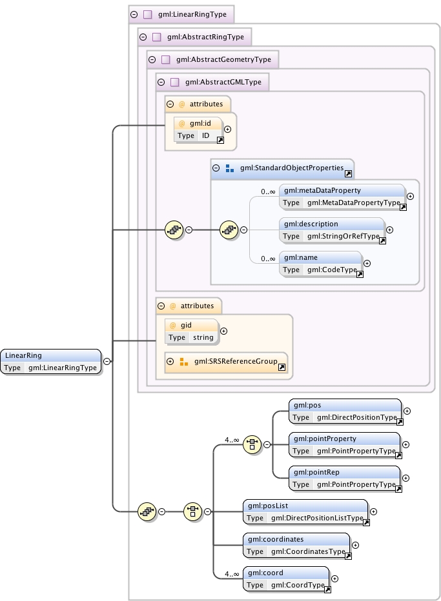This screenshot has width=441, height=601.
Task: Click gml:LinearRingType complex type icon
Action: point(147,15)
